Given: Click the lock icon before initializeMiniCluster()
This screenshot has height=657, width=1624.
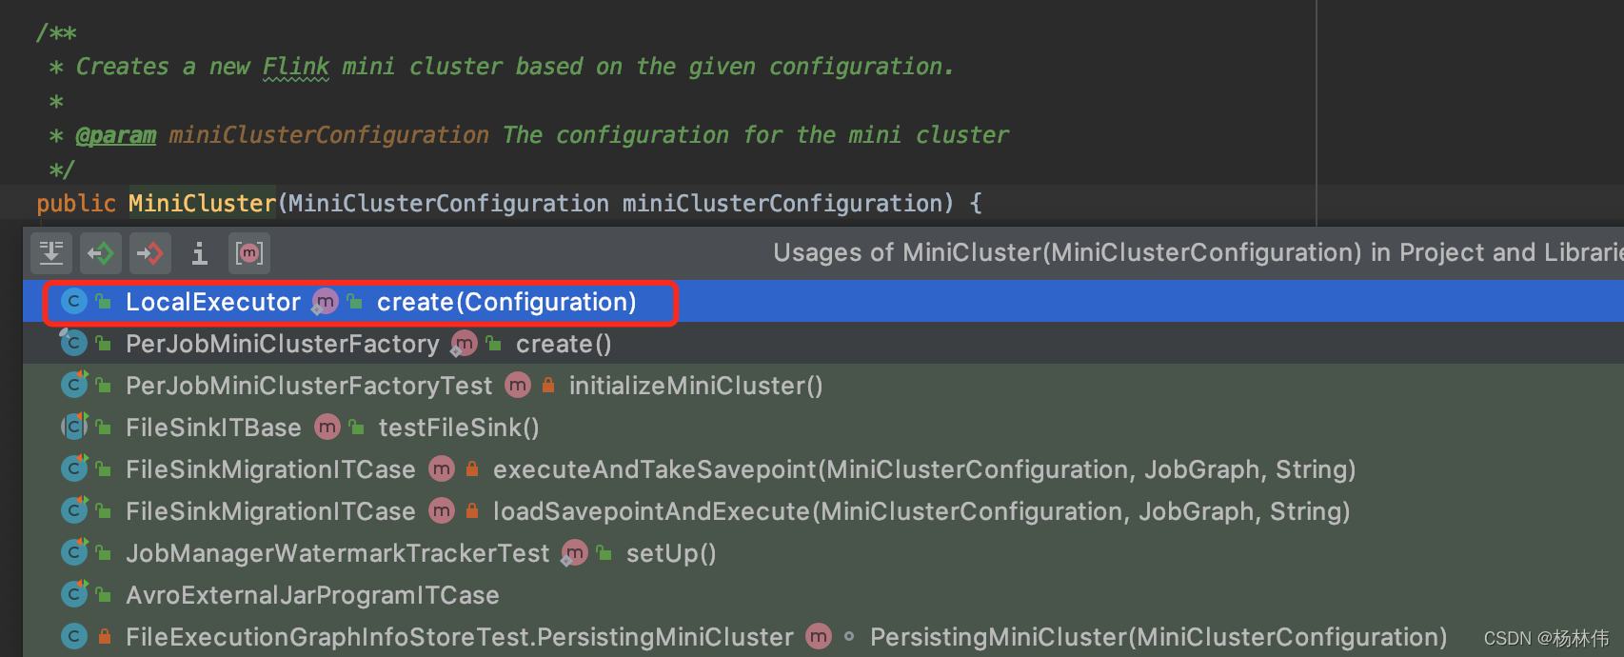Looking at the screenshot, I should 548,386.
